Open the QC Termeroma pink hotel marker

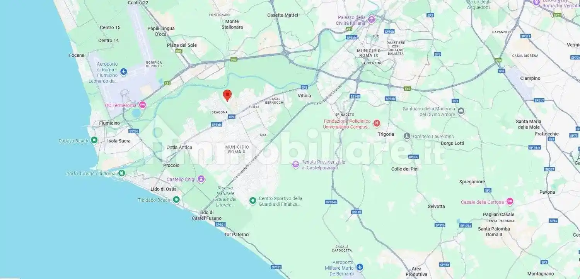142,105
